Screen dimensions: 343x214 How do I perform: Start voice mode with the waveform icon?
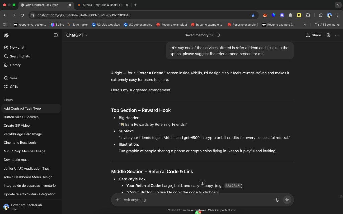[x=287, y=200]
